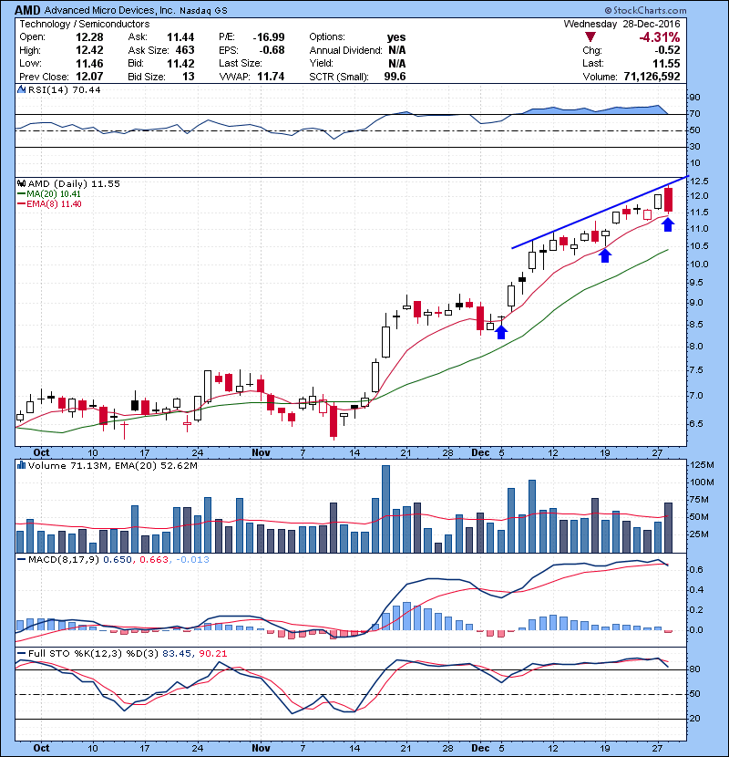Select the High value 12.42
Viewport: 729px width, 757px height.
[89, 50]
